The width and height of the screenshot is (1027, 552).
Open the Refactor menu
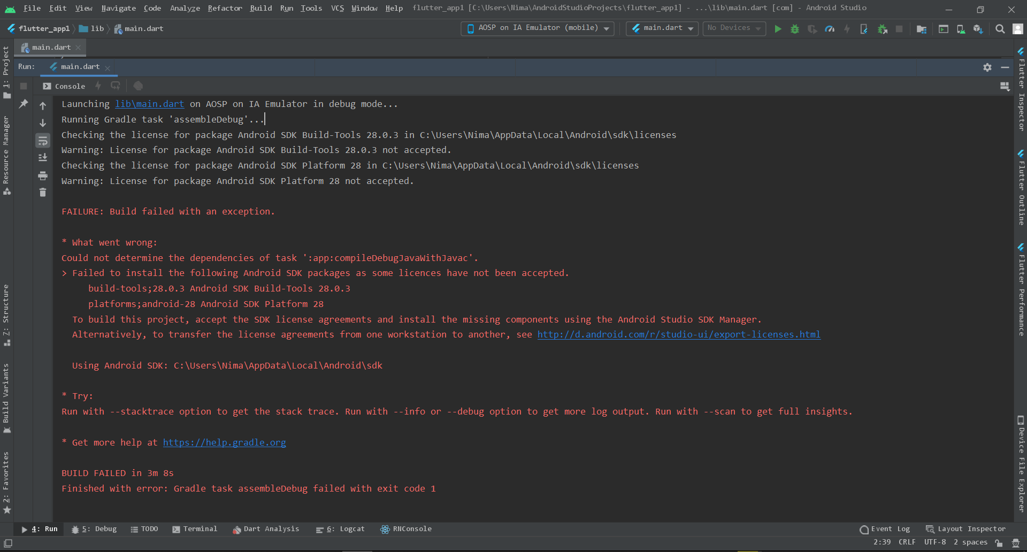pos(225,8)
